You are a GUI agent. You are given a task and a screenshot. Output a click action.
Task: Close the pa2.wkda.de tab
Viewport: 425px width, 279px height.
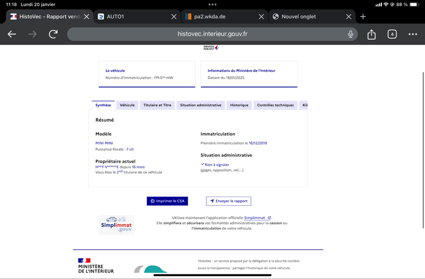pos(261,16)
